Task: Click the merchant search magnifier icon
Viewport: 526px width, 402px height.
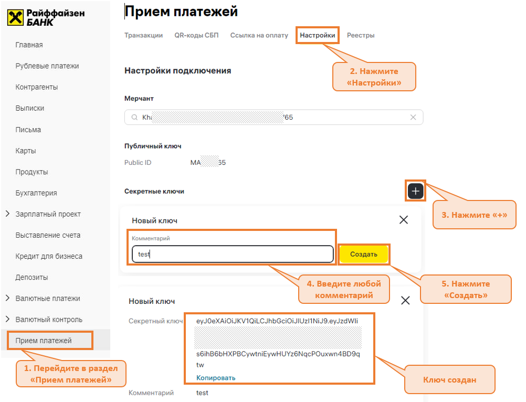Action: (134, 118)
